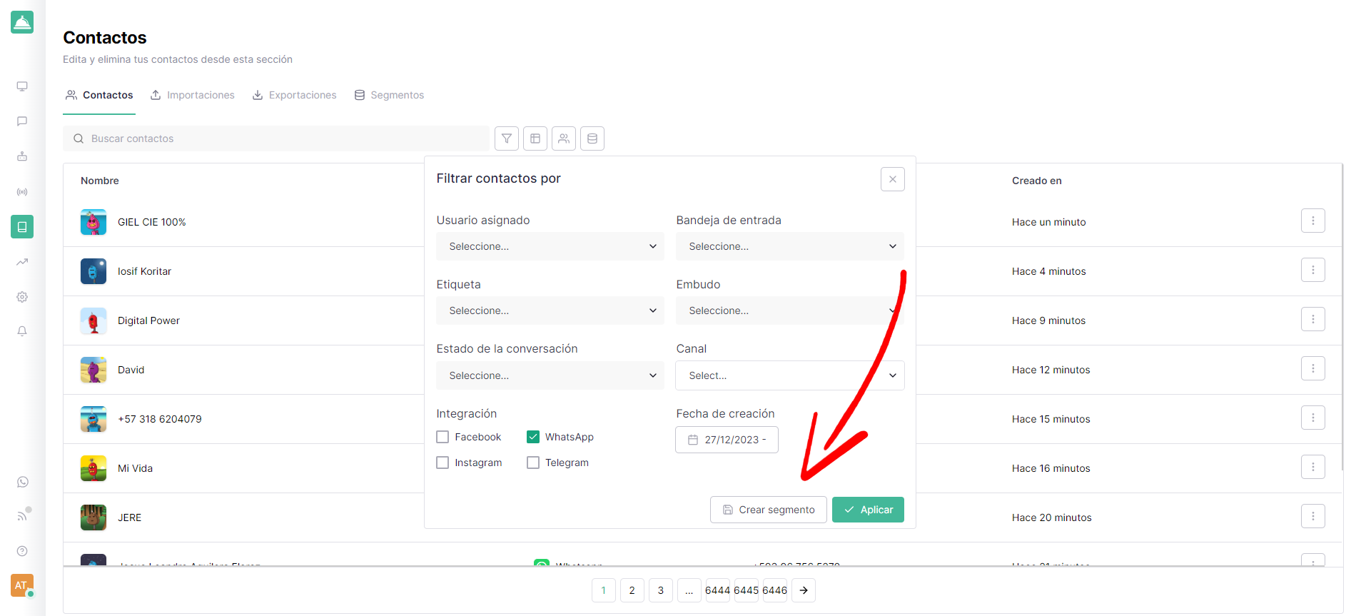Open row options for David

tap(1313, 368)
